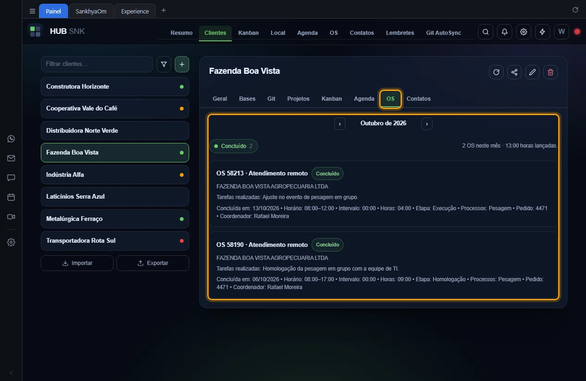Select the Transportadora Rota Sul client
Screen dimensions: 586x381
click(115, 241)
